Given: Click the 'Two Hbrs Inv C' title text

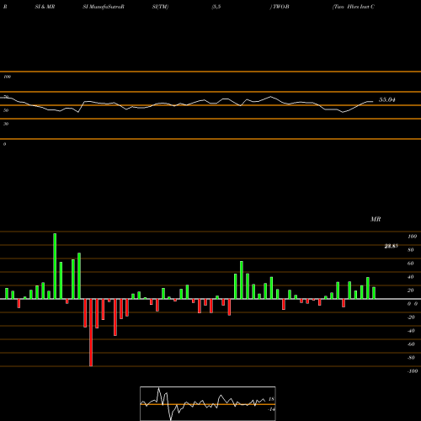Looking at the screenshot, I should point(354,7).
